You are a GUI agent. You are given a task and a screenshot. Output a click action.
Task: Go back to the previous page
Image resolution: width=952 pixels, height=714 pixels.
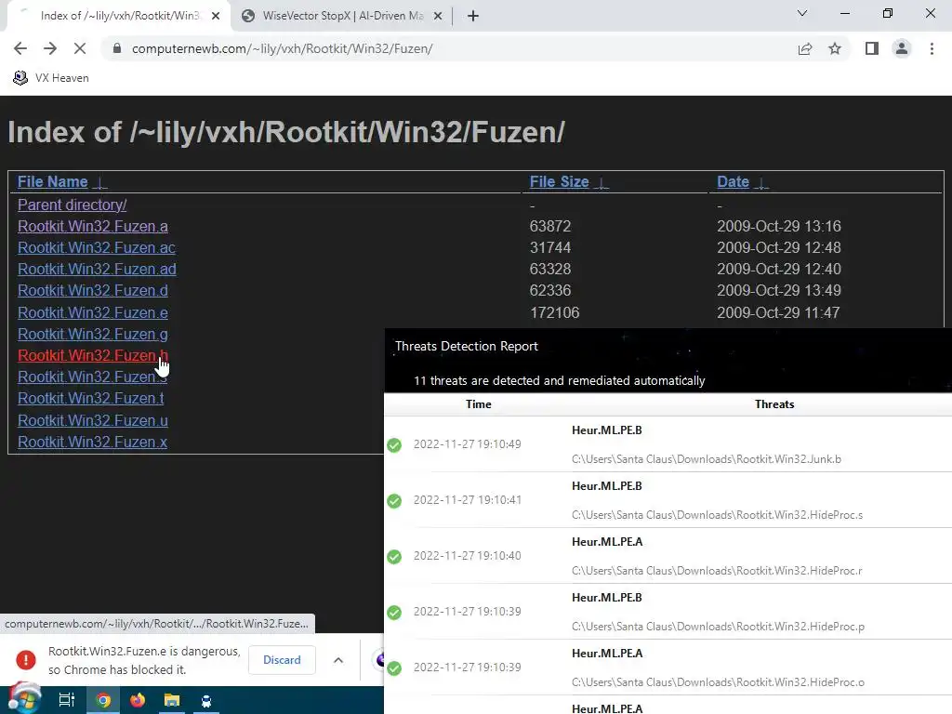[x=20, y=48]
